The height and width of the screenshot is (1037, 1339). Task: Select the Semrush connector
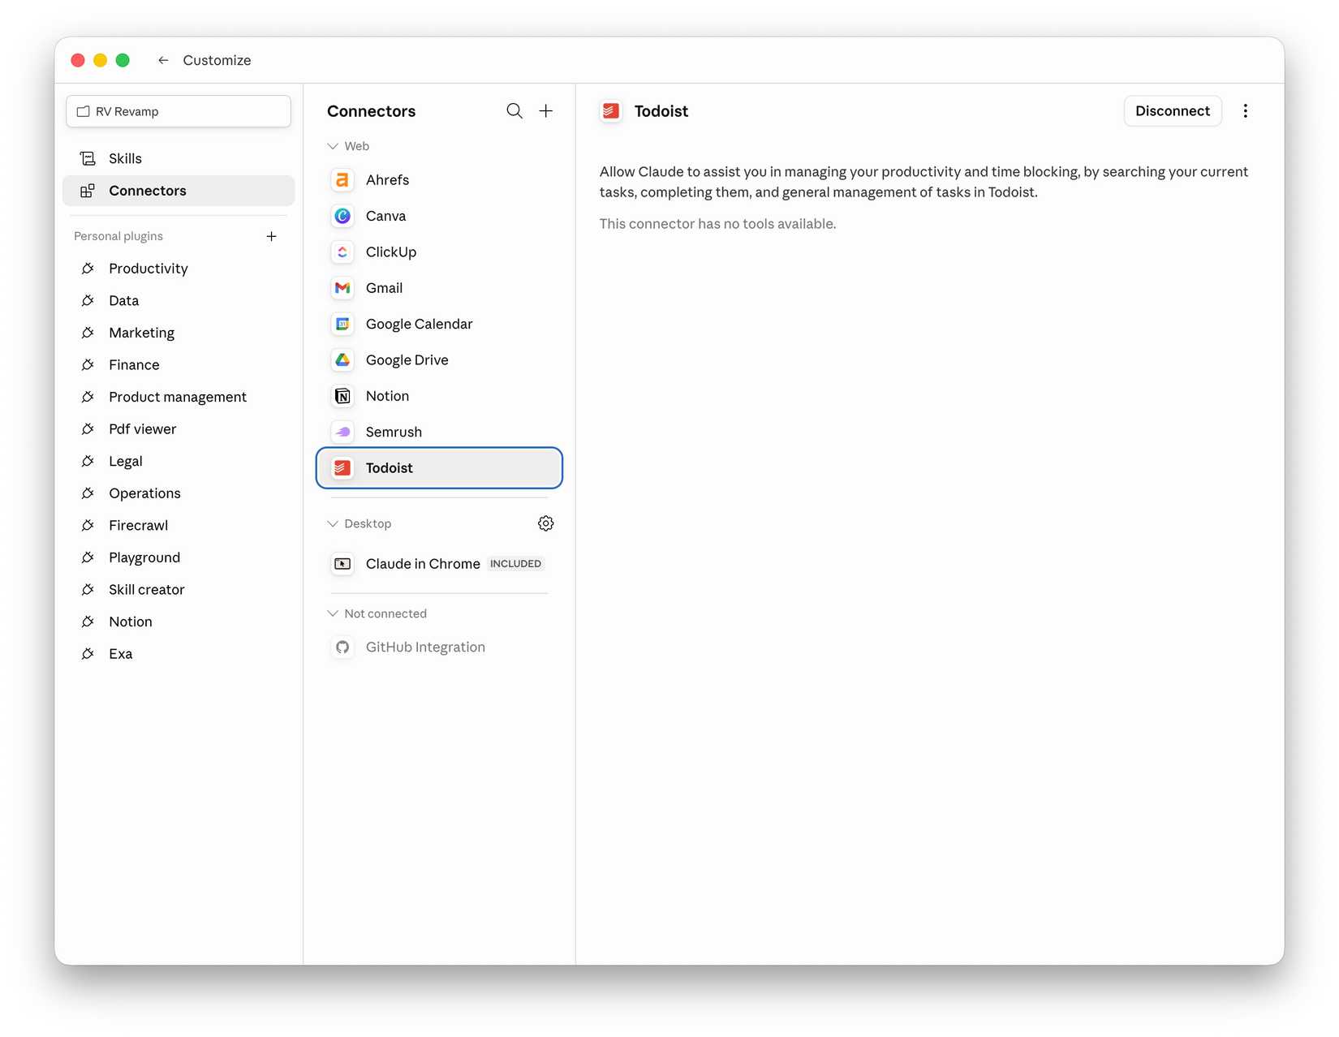tap(439, 432)
